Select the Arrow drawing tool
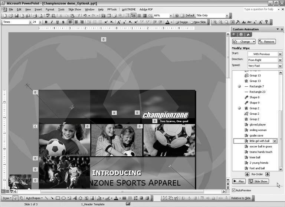Image resolution: width=285 pixels, height=207 pixels. [52, 198]
